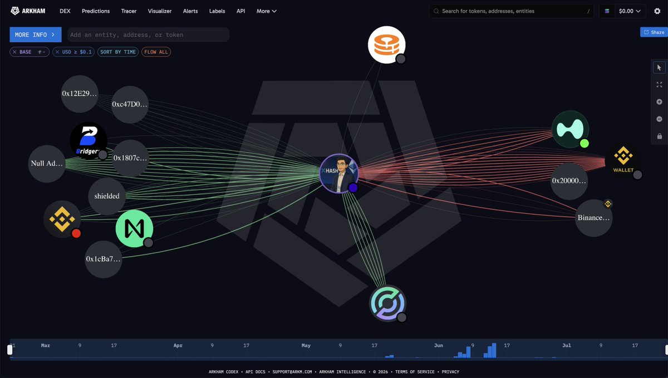Select the 0x12E29… address node

pos(80,94)
